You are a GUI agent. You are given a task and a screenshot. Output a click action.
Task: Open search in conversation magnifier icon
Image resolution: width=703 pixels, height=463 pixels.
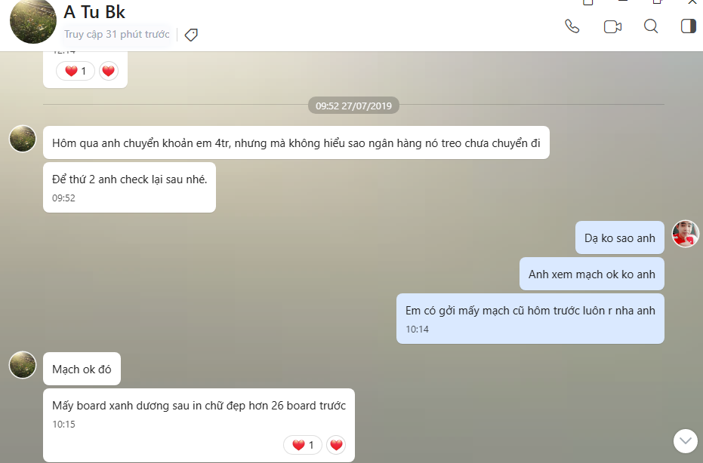[x=651, y=26]
